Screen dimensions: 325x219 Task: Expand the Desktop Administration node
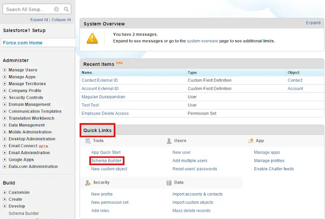5,139
